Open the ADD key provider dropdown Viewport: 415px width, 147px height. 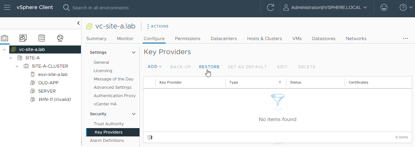(155, 67)
